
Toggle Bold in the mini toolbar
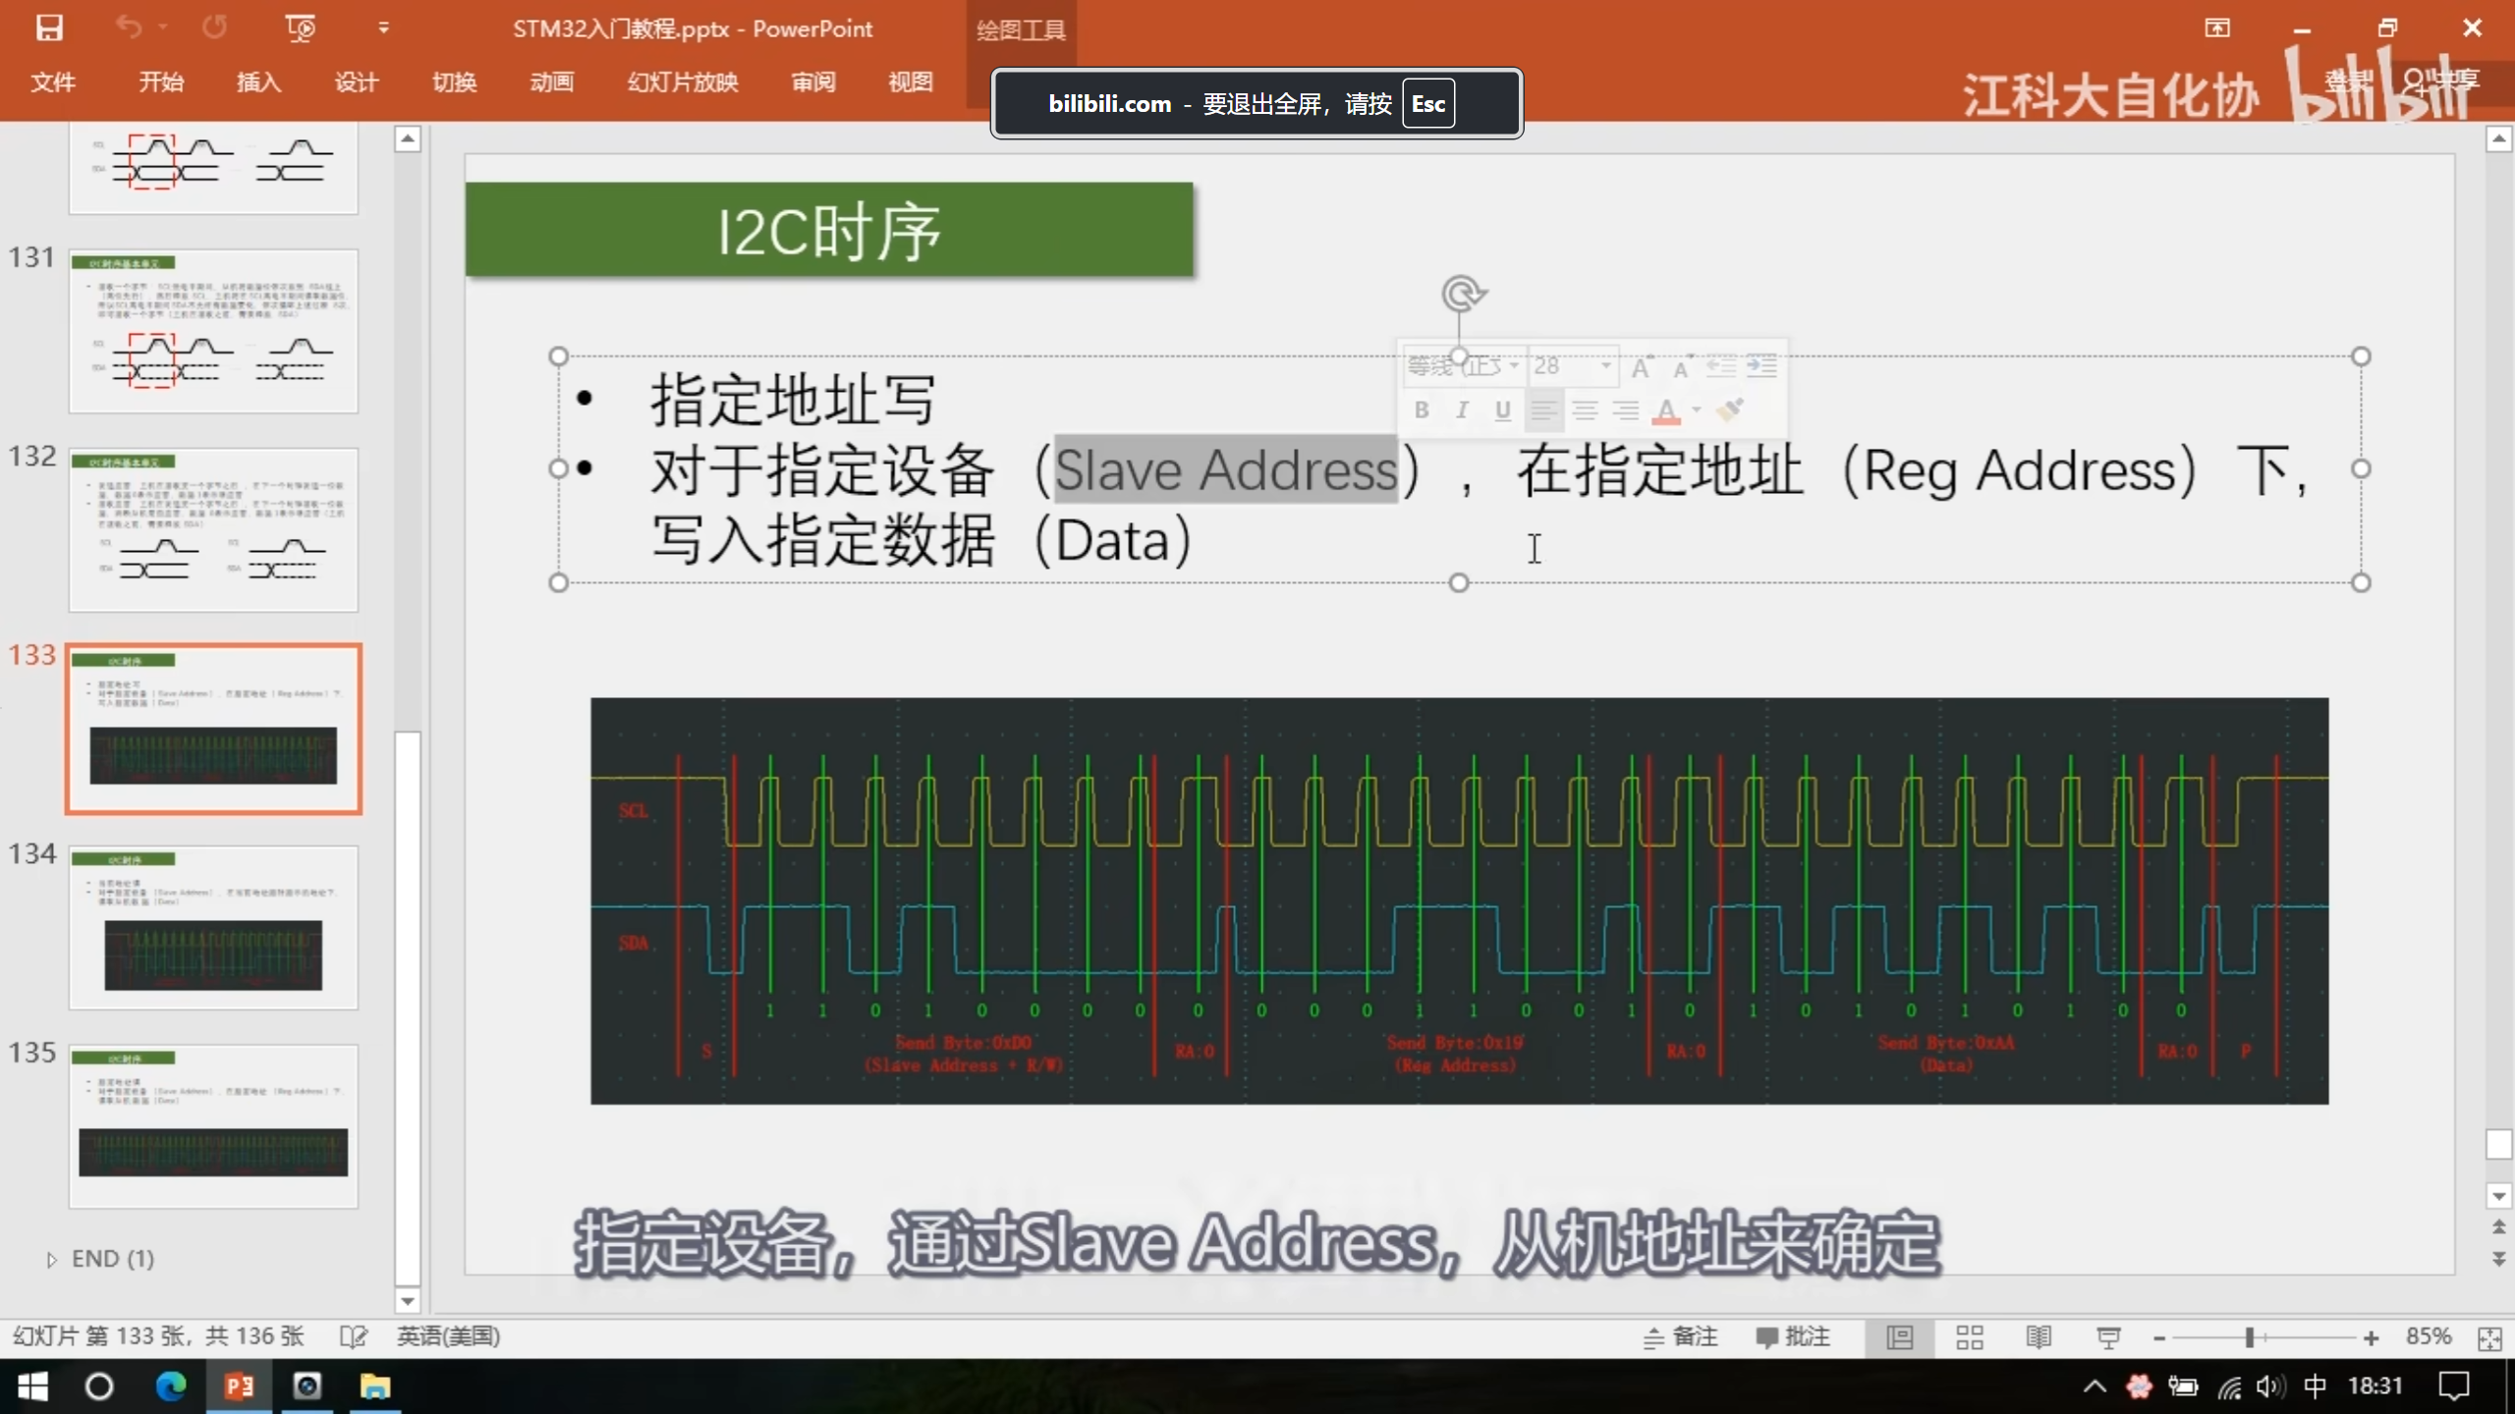pos(1422,410)
